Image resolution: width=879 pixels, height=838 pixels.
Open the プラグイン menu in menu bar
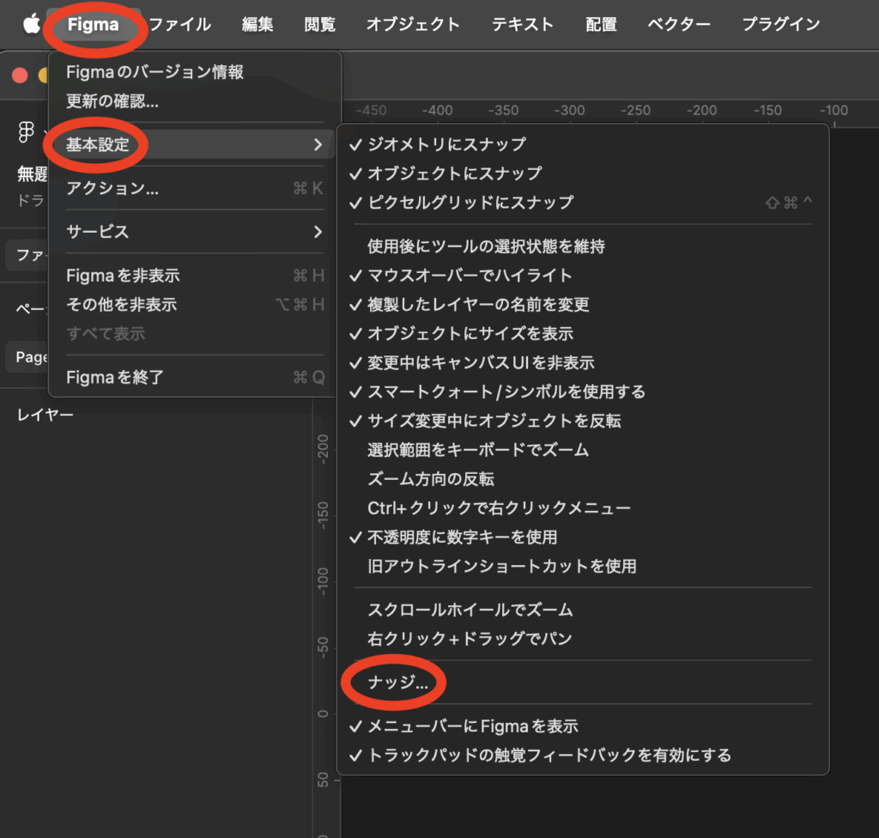(x=780, y=24)
